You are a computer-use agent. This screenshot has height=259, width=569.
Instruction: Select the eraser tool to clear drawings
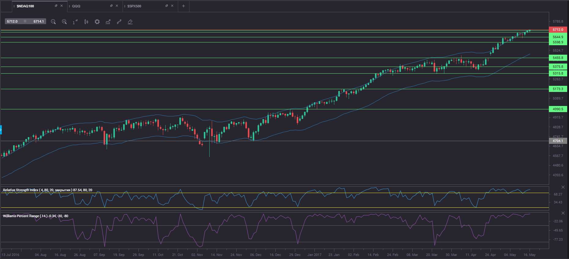[x=130, y=22]
